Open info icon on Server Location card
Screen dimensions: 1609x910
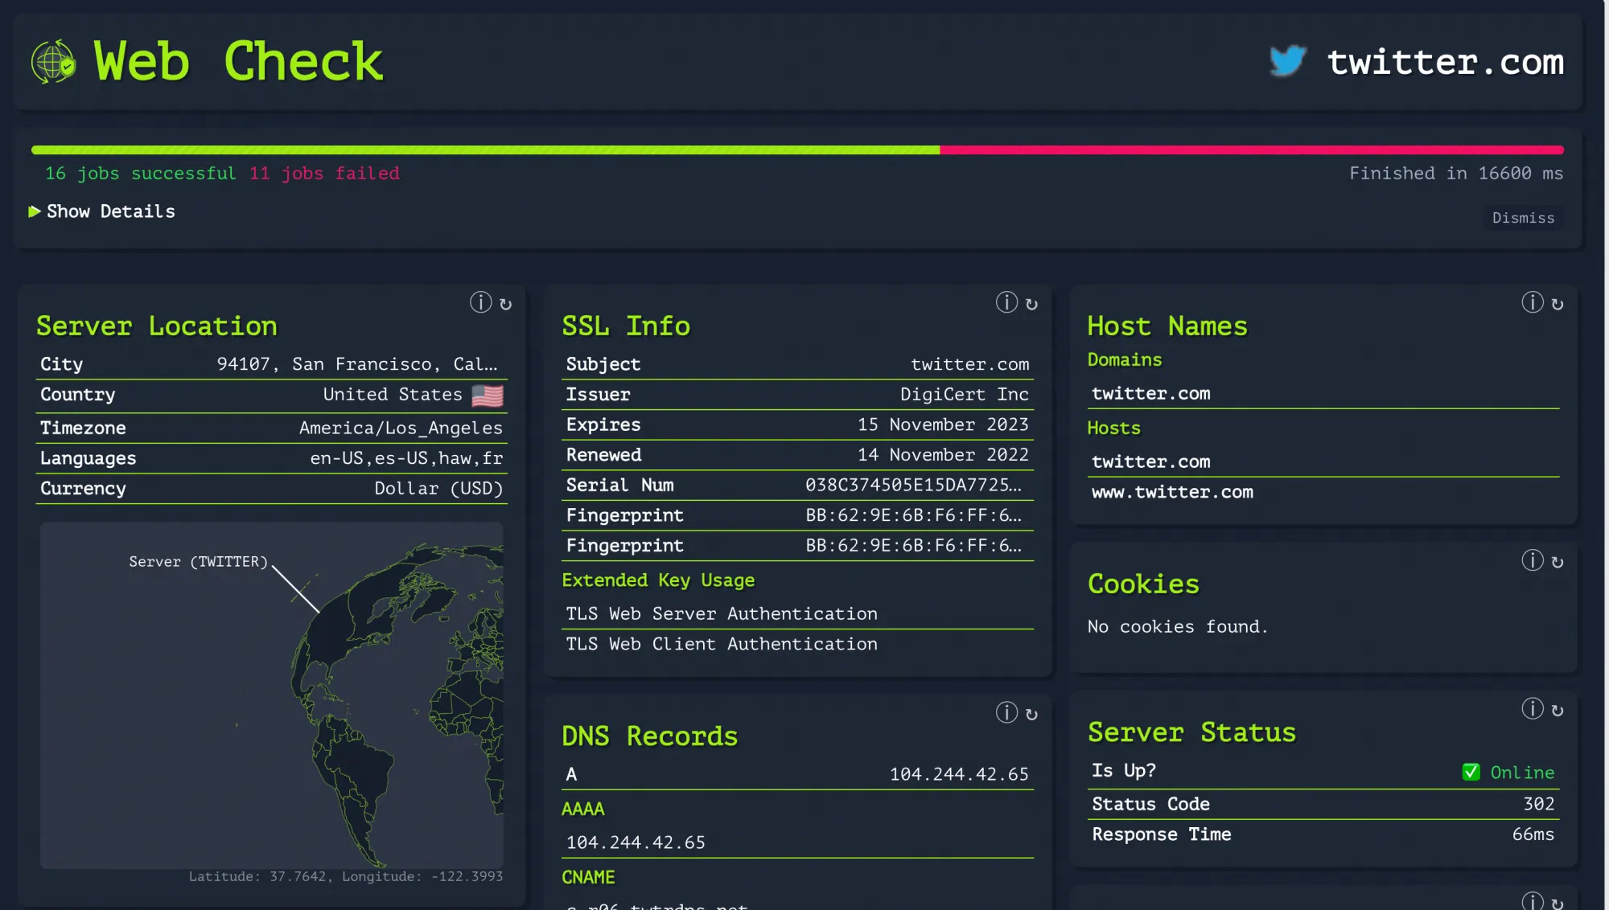(480, 302)
